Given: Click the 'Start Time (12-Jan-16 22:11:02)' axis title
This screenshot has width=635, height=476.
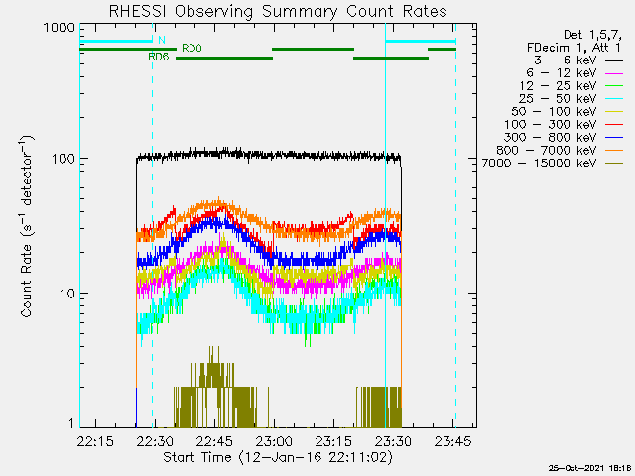Looking at the screenshot, I should tap(278, 457).
